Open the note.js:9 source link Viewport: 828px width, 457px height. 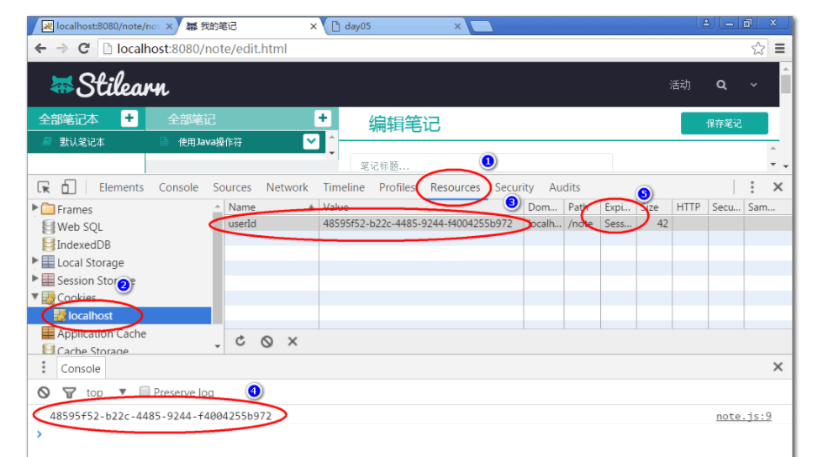click(x=743, y=416)
